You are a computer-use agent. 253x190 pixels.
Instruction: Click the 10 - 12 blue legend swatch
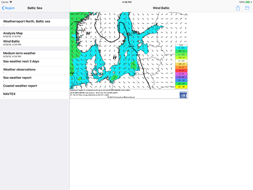pos(181,80)
